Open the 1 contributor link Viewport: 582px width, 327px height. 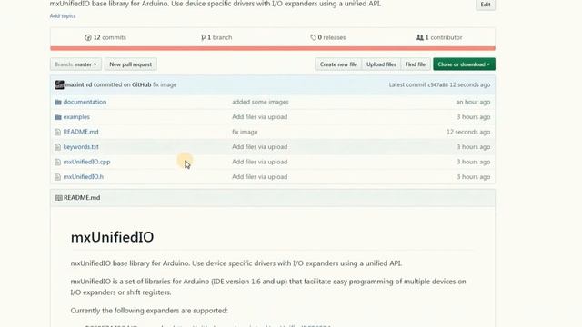439,37
